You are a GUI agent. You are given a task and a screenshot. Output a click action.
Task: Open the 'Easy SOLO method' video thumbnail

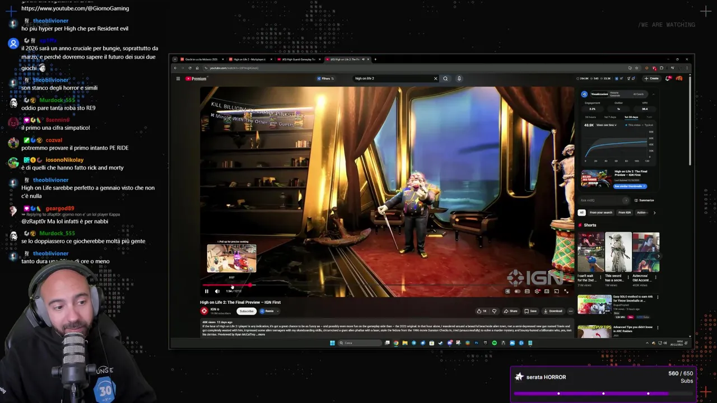tap(595, 304)
